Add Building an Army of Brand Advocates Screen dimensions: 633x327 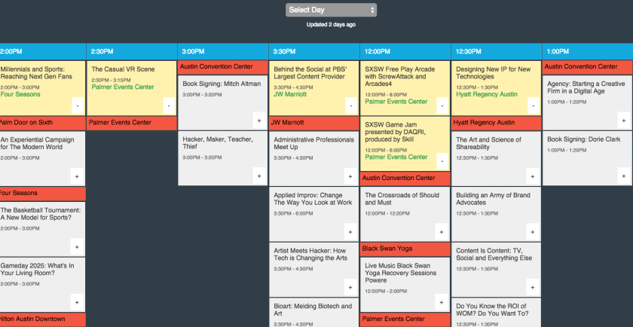(533, 232)
